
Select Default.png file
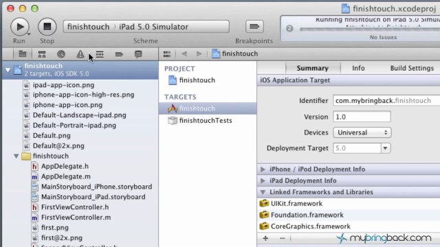coord(52,136)
